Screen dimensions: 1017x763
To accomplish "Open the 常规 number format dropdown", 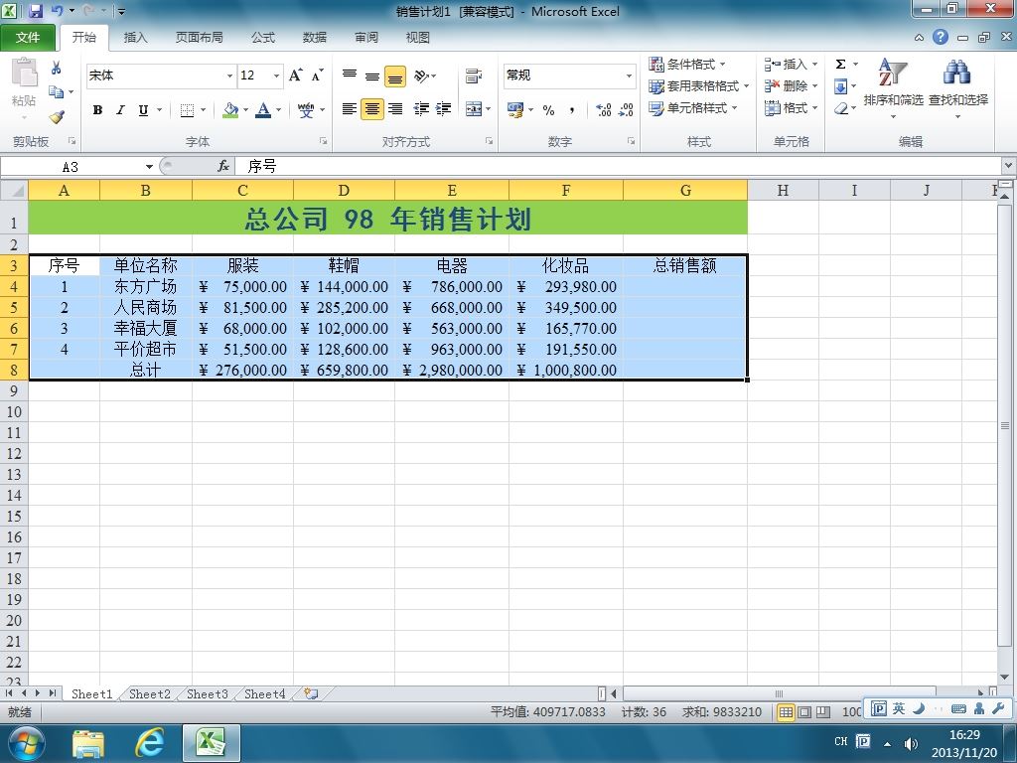I will 629,76.
